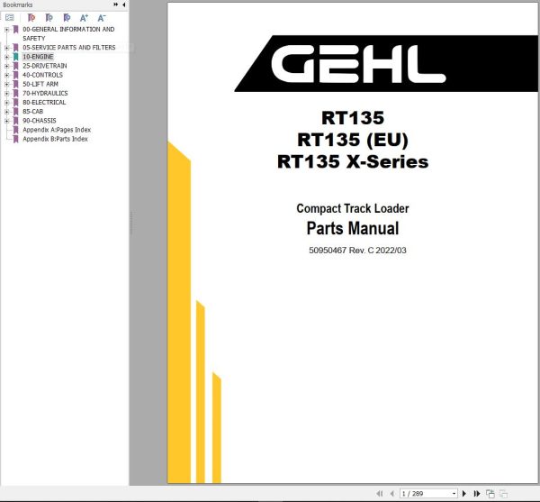Click bookmark flag beside 50-LIFT ARM
This screenshot has height=502, width=540.
(x=15, y=84)
